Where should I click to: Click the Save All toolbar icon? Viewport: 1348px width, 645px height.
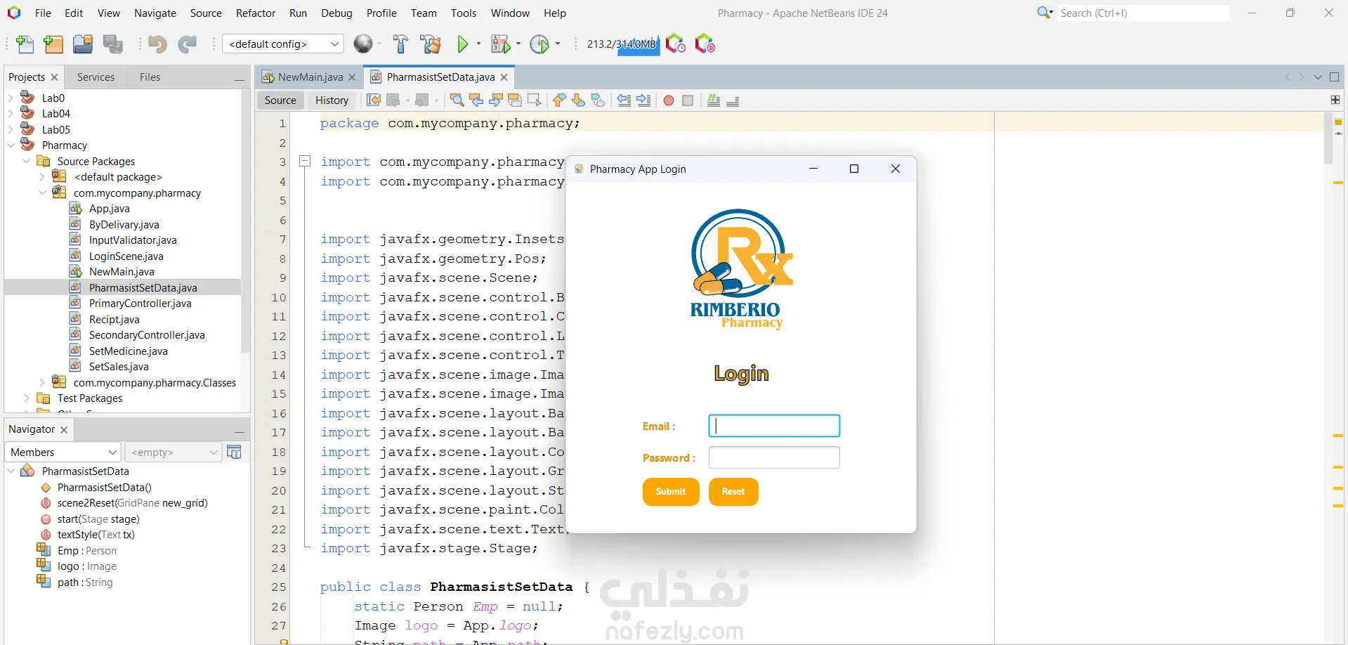coord(113,44)
